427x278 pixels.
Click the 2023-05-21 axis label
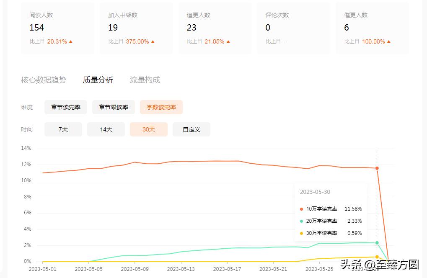[x=273, y=269]
